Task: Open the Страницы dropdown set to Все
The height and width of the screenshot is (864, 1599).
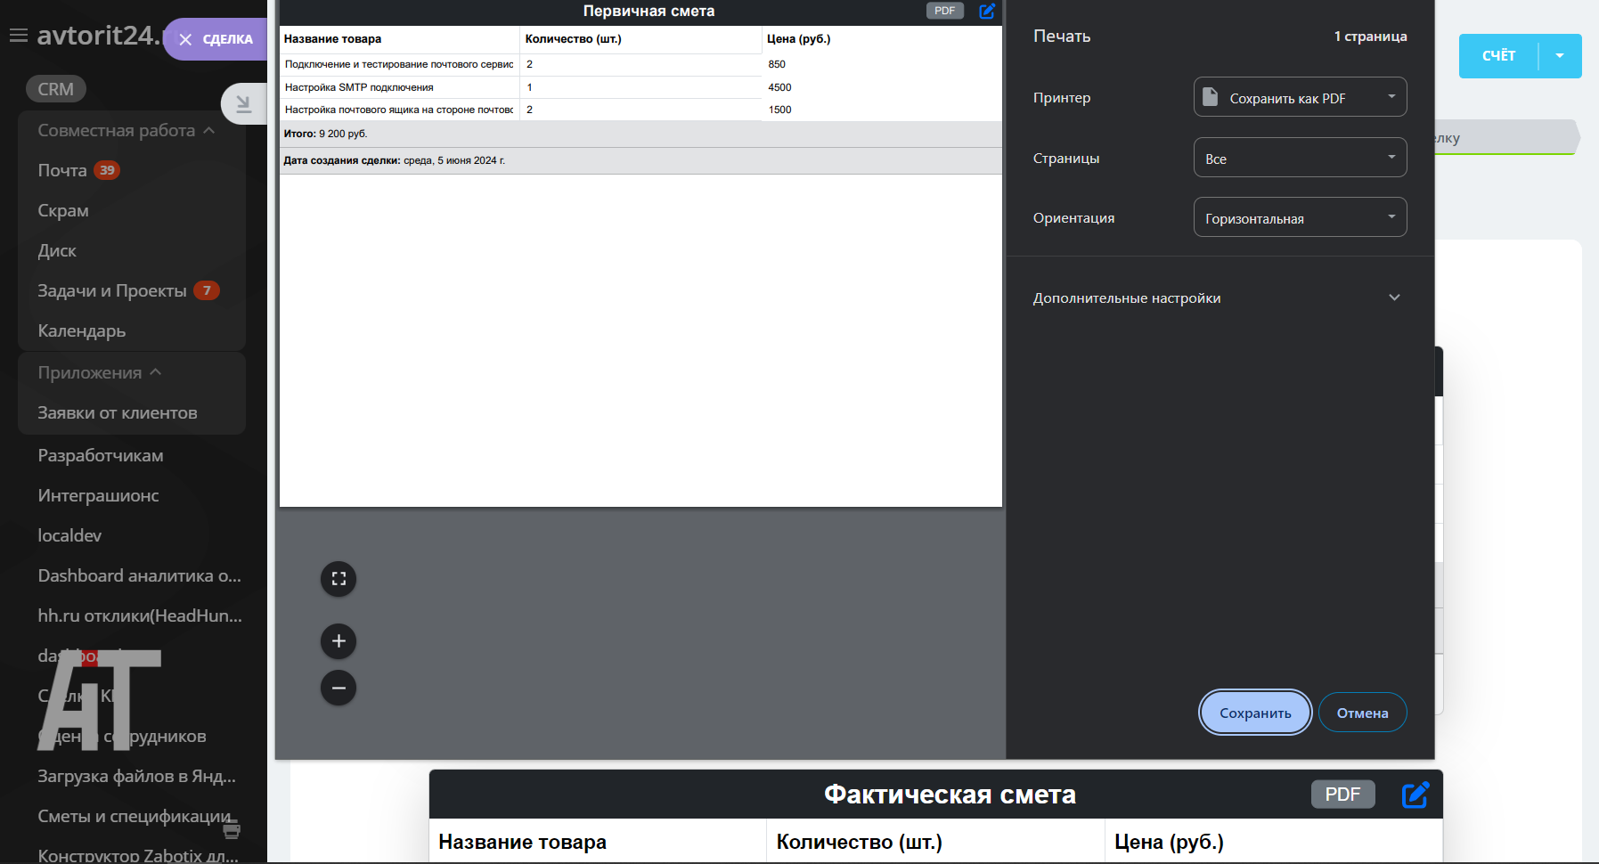Action: point(1300,158)
